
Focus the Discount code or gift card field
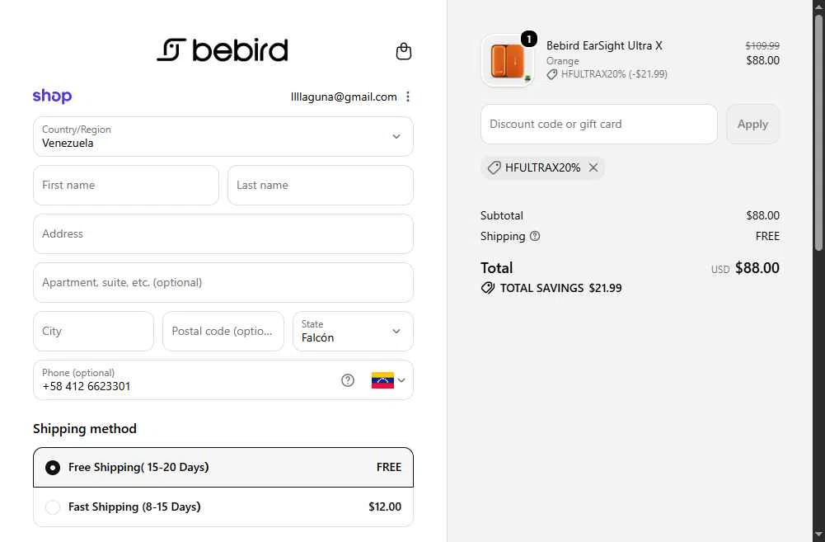tap(598, 124)
